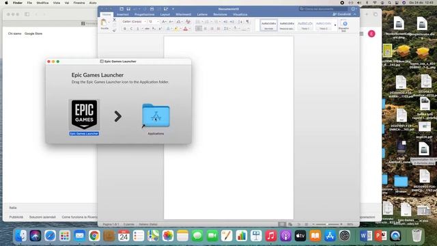Open the Progettazione tab in Word
This screenshot has width=437, height=246.
click(144, 14)
